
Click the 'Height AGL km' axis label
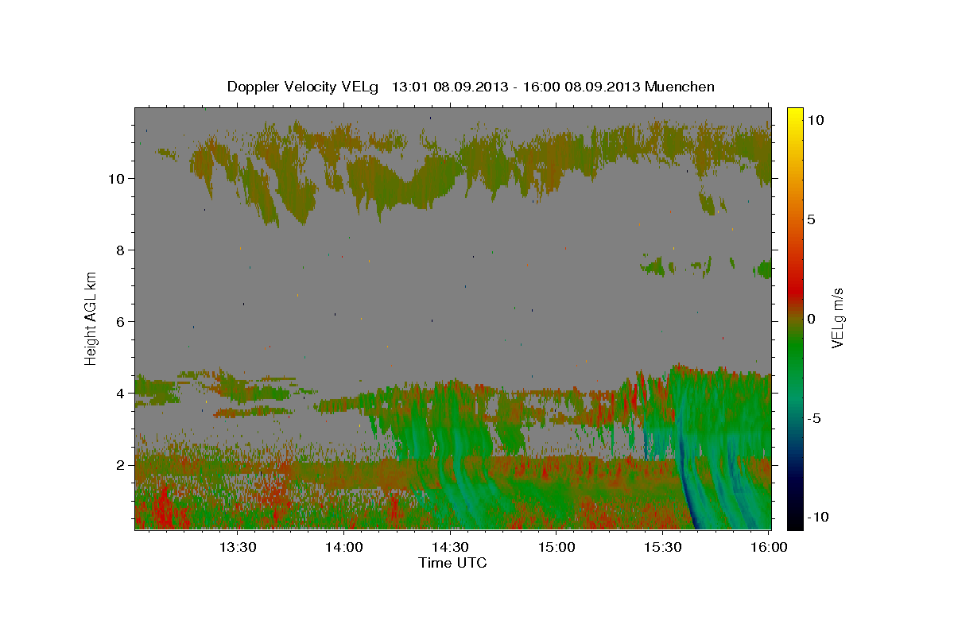[91, 317]
